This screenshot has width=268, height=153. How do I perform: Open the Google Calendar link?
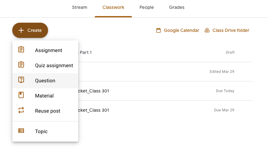click(181, 30)
